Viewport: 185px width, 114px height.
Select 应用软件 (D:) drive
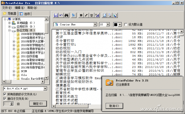click(26, 26)
